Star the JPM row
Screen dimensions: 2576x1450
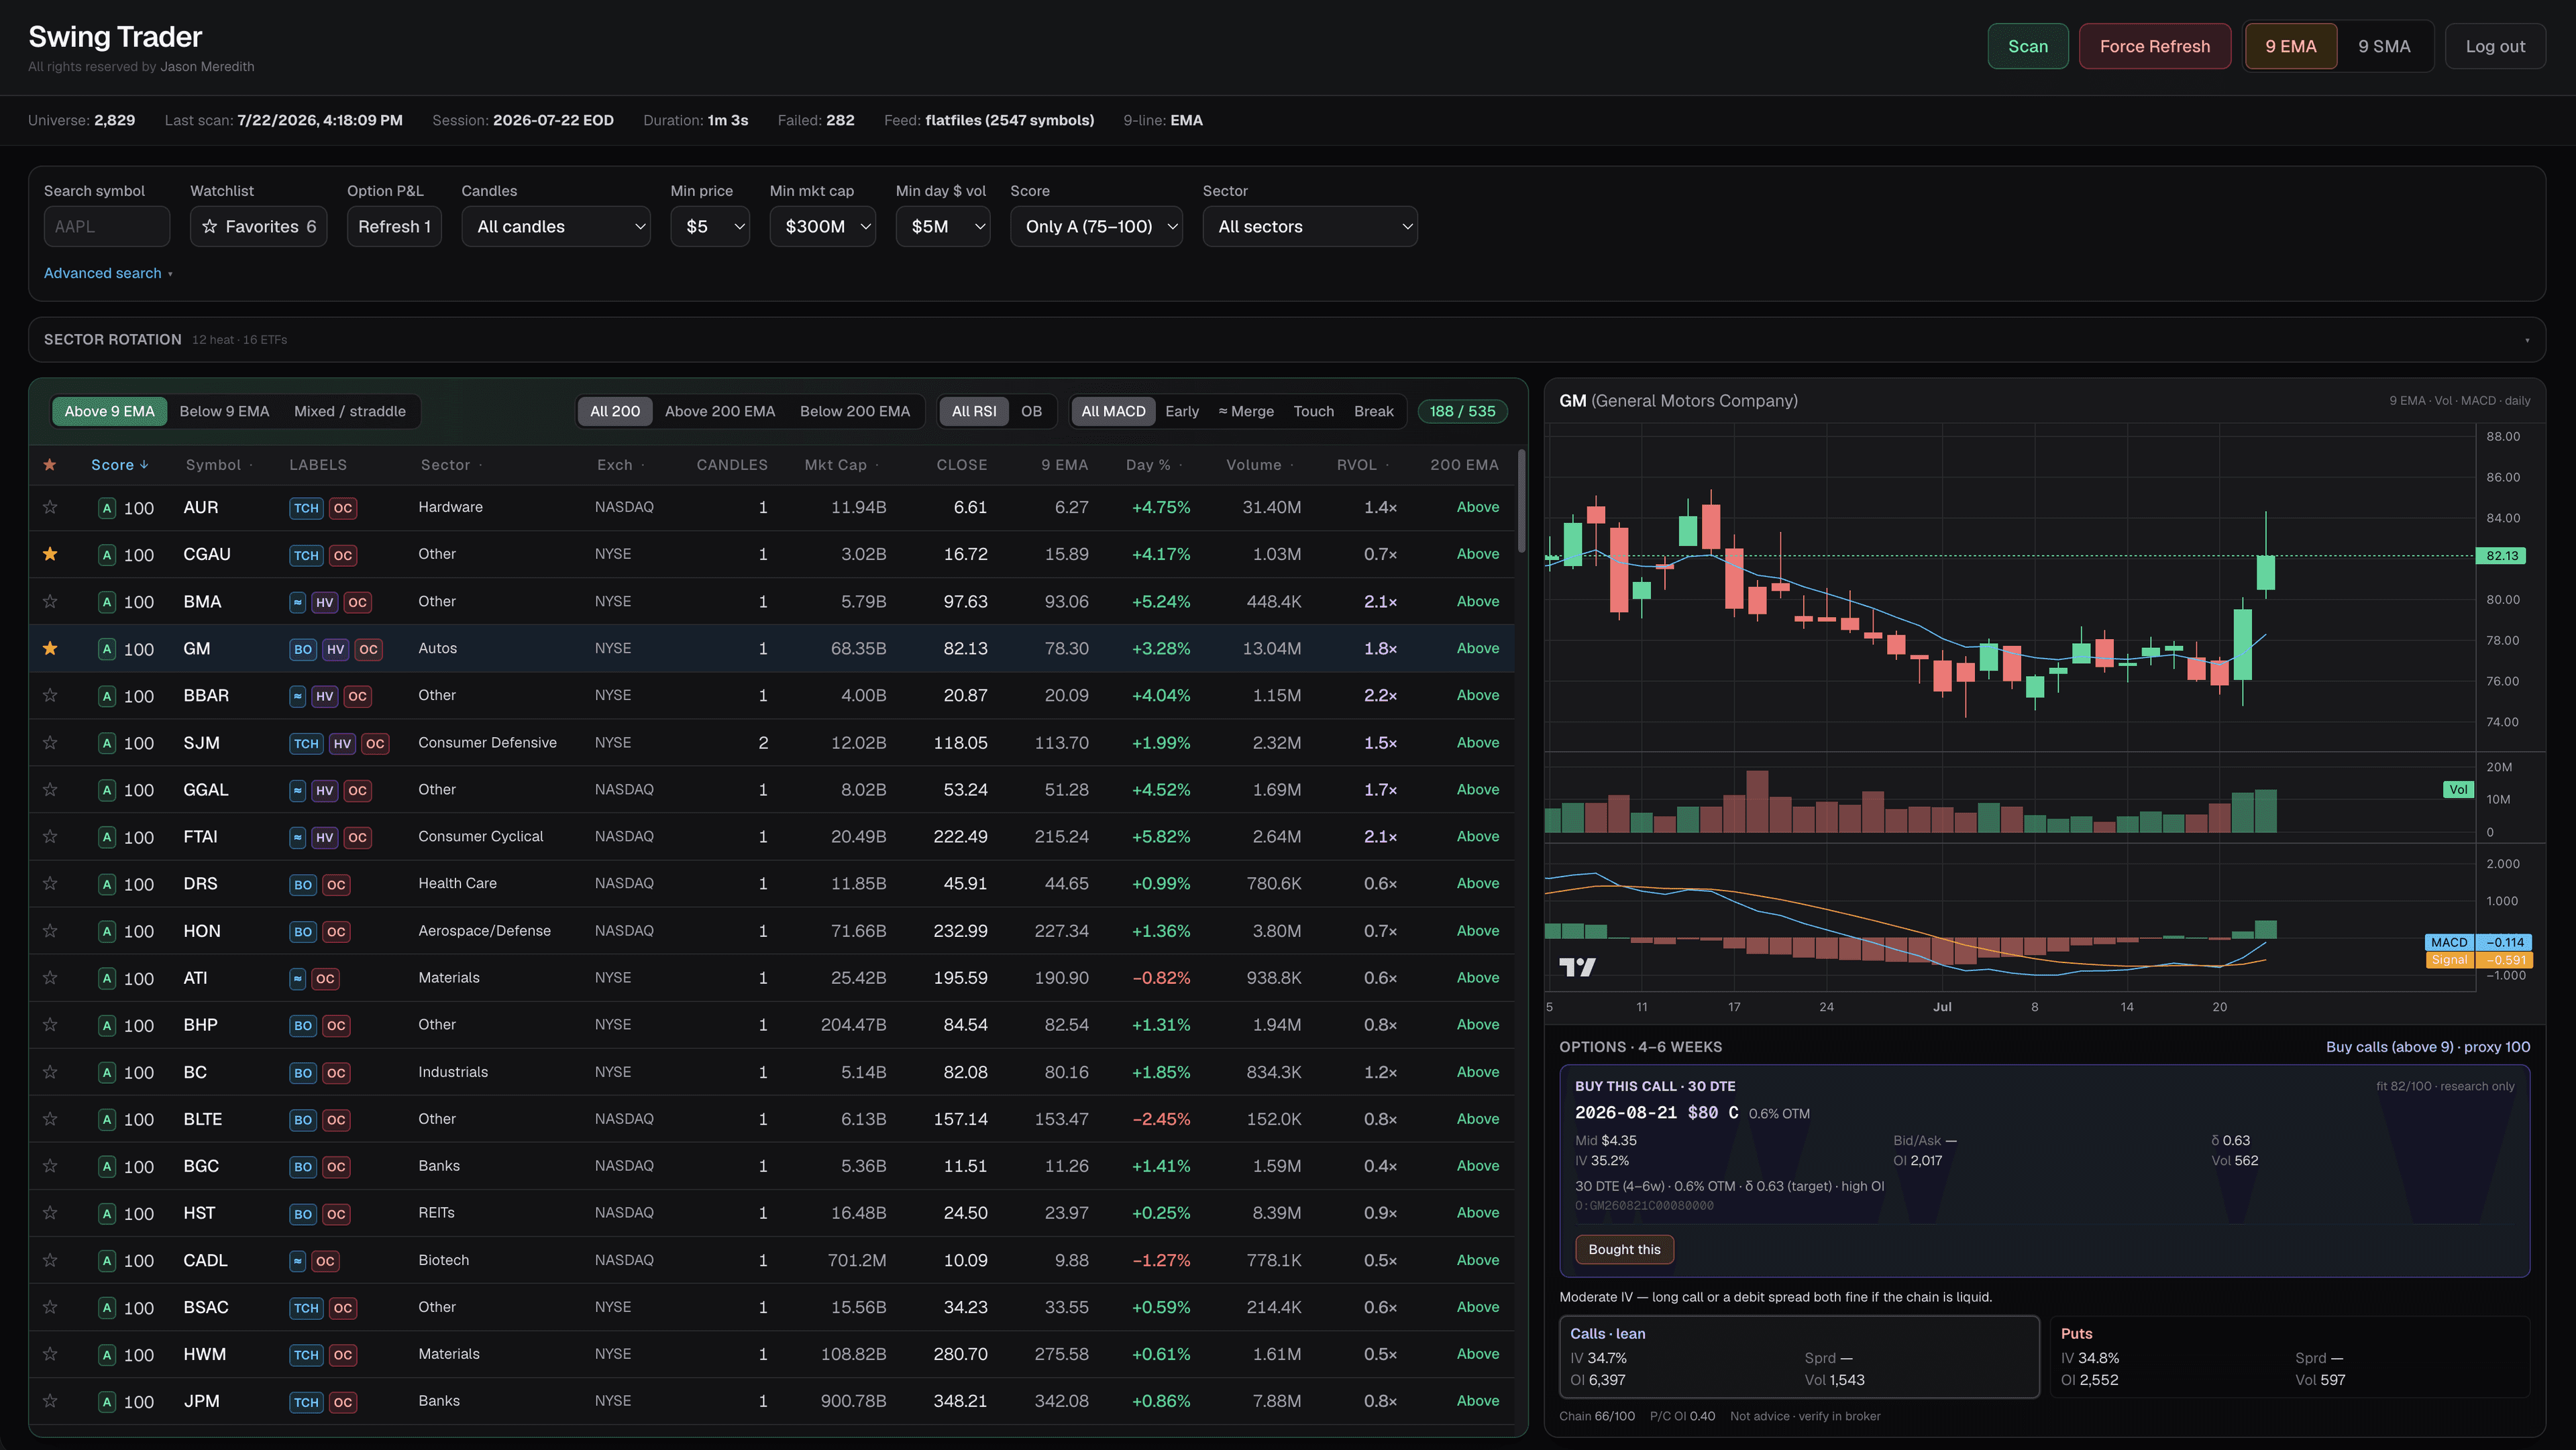click(x=50, y=1401)
